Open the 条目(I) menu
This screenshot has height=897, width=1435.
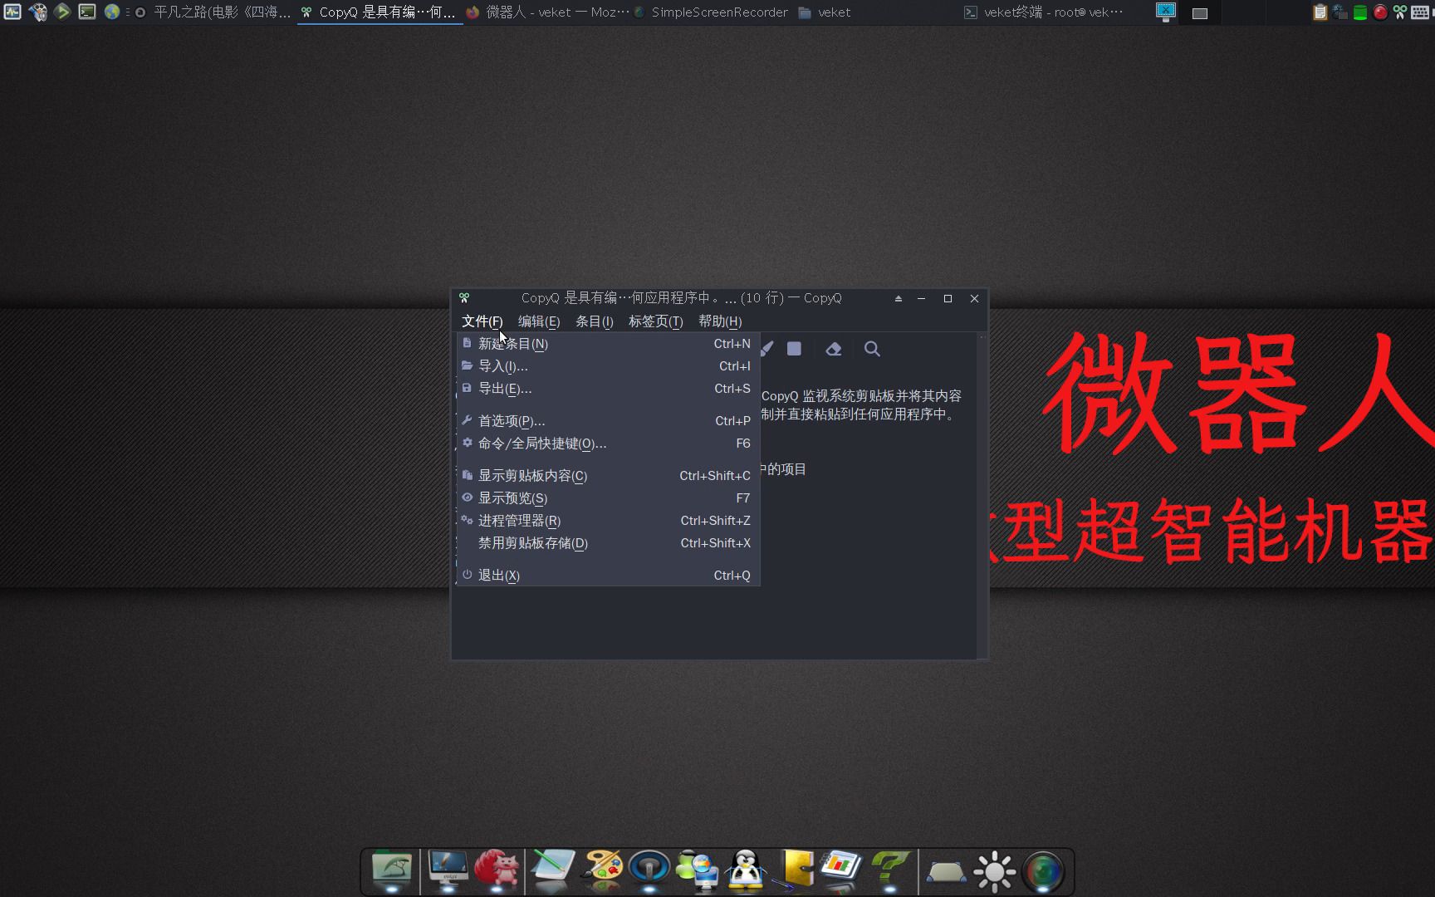[595, 321]
